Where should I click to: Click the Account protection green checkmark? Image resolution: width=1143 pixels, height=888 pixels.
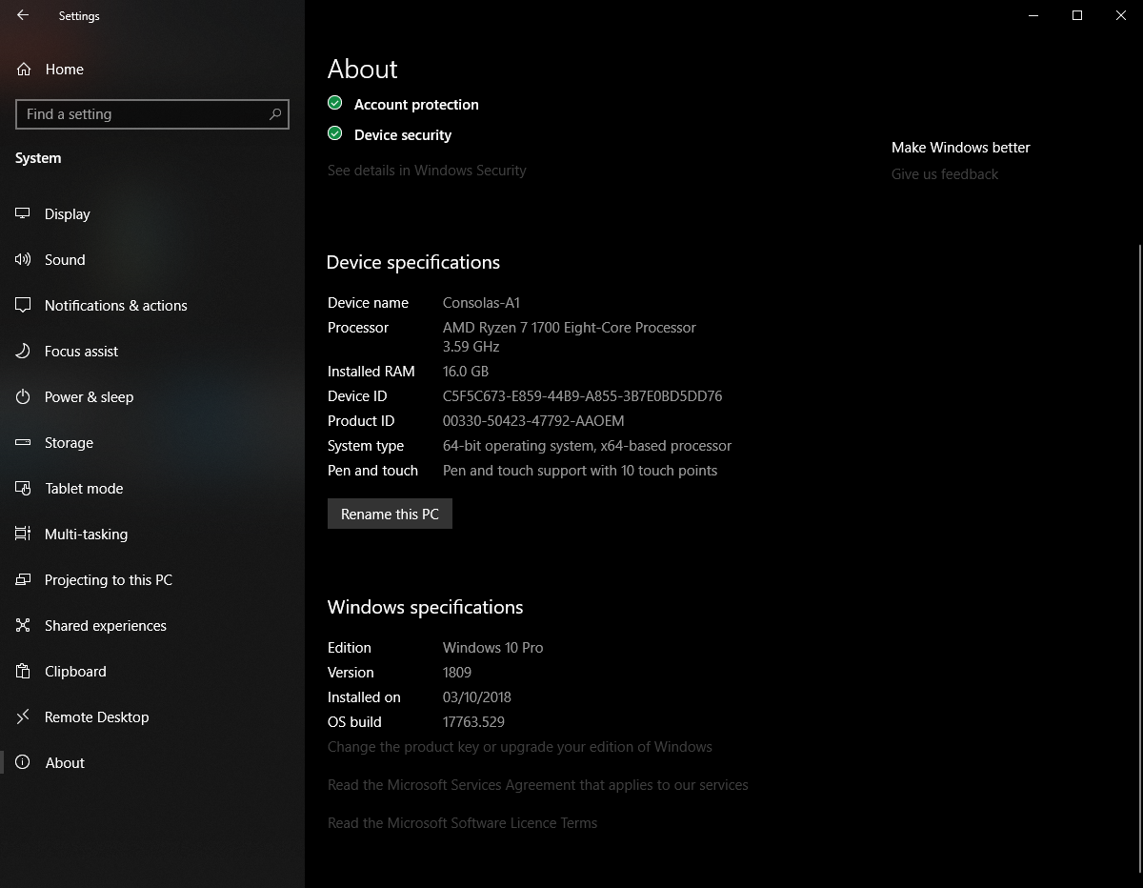coord(335,103)
